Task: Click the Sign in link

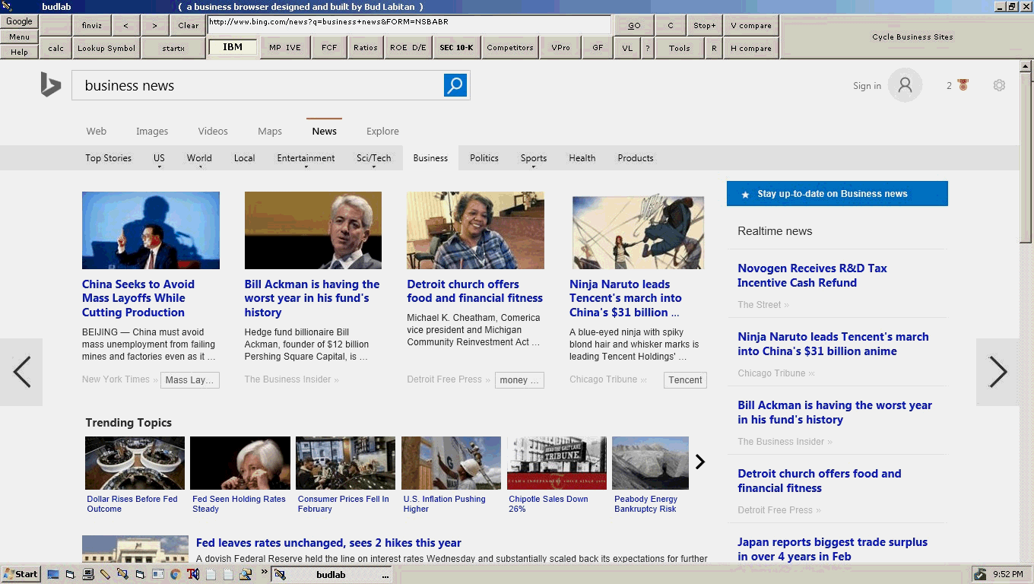Action: pos(867,86)
